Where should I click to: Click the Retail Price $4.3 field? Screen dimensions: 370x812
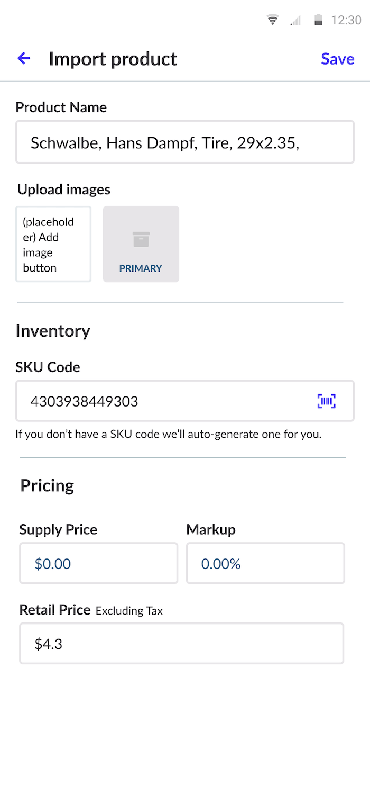181,644
